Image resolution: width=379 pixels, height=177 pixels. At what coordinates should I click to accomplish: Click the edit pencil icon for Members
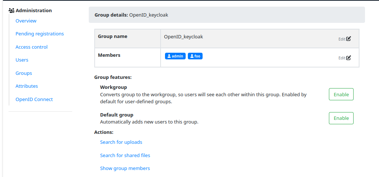tap(348, 58)
